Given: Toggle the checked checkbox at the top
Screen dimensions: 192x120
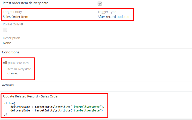Looking at the screenshot, I should click(x=100, y=4).
